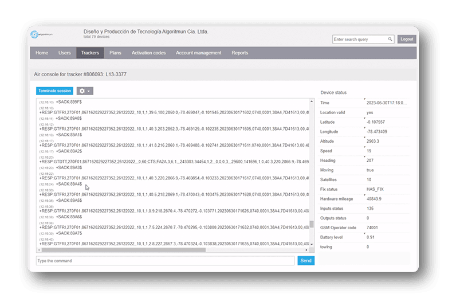Viewport: 456px width, 298px height.
Task: Click Hardware mileage value 40843.9
Action: 374,199
